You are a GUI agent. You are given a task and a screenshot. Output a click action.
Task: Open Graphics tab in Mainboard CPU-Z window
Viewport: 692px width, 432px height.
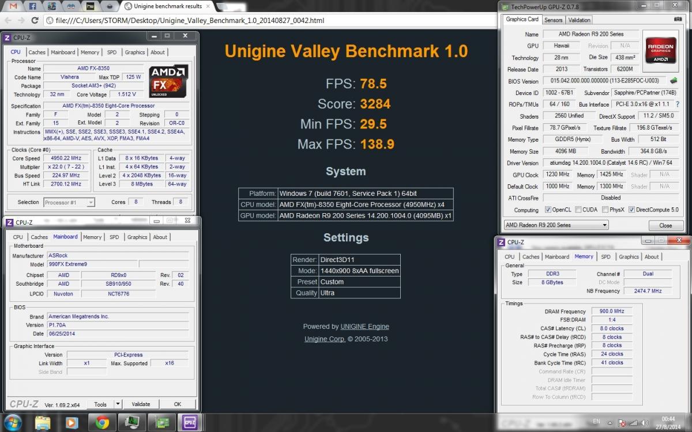tap(137, 237)
